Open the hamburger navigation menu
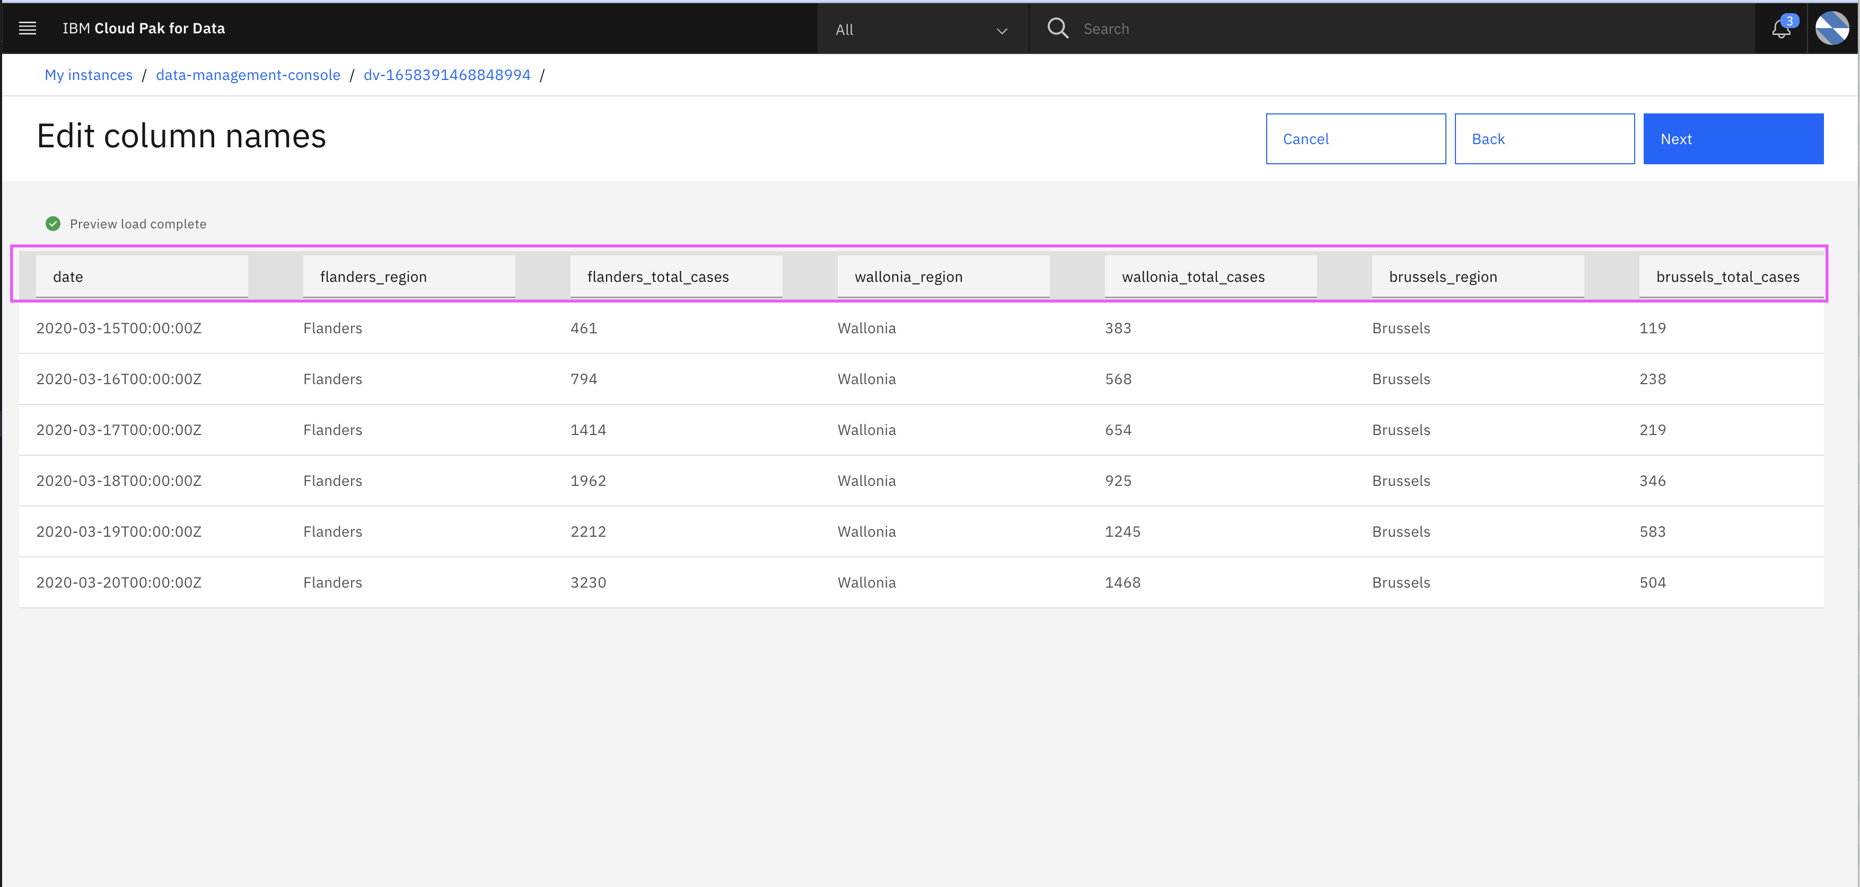Viewport: 1860px width, 887px height. tap(28, 28)
